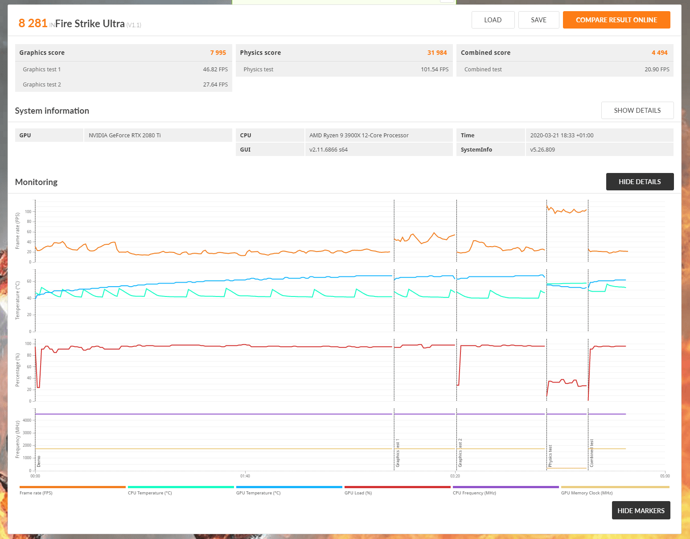Click the HIDE MARKERS button
Image resolution: width=690 pixels, height=539 pixels.
coord(641,511)
